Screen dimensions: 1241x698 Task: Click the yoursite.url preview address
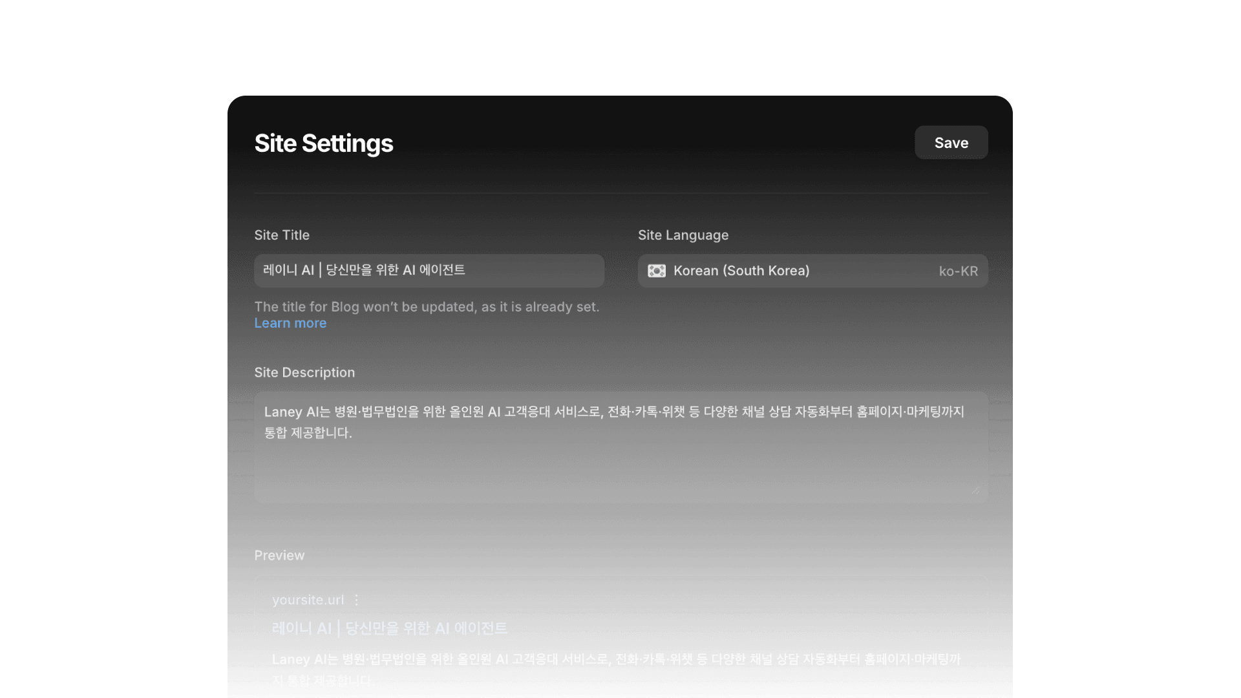point(308,600)
